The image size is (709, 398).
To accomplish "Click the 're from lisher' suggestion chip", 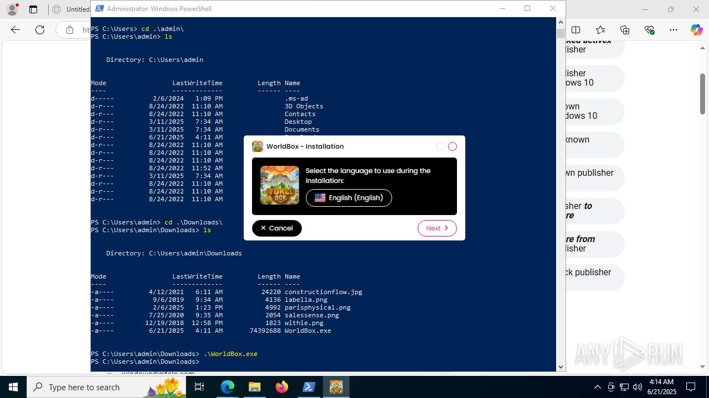I will (595, 244).
